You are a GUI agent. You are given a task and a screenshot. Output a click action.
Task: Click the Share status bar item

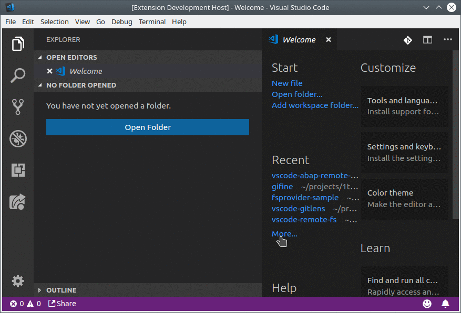point(62,304)
